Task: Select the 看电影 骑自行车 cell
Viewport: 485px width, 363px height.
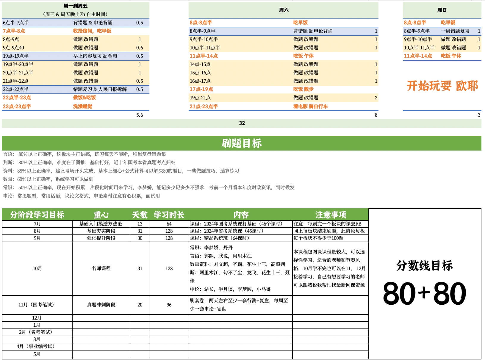Action: point(311,107)
